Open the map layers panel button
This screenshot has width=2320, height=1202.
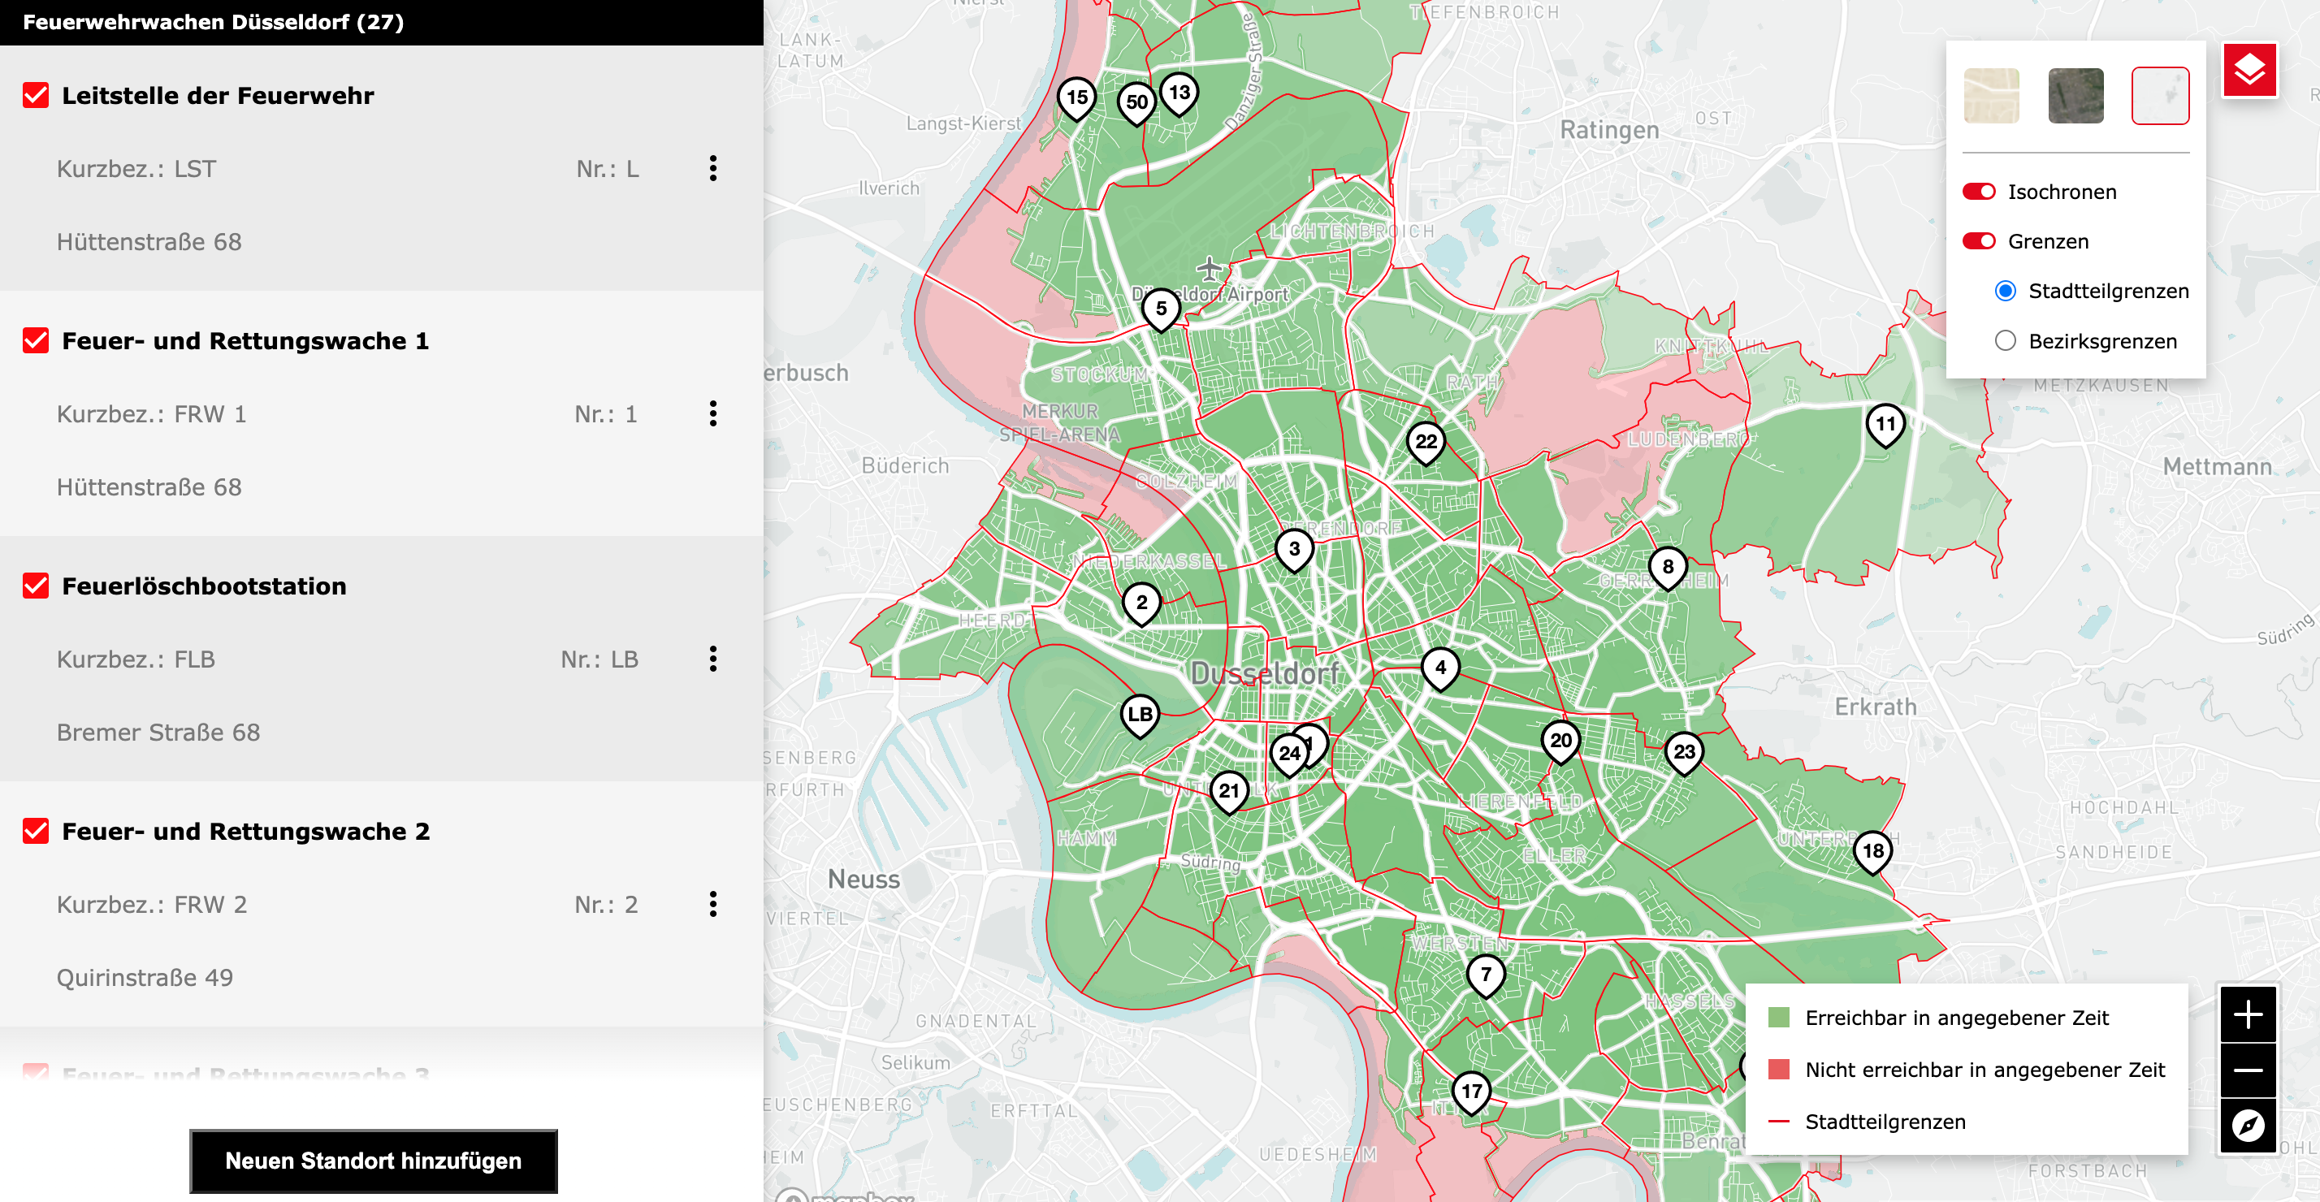[2249, 69]
